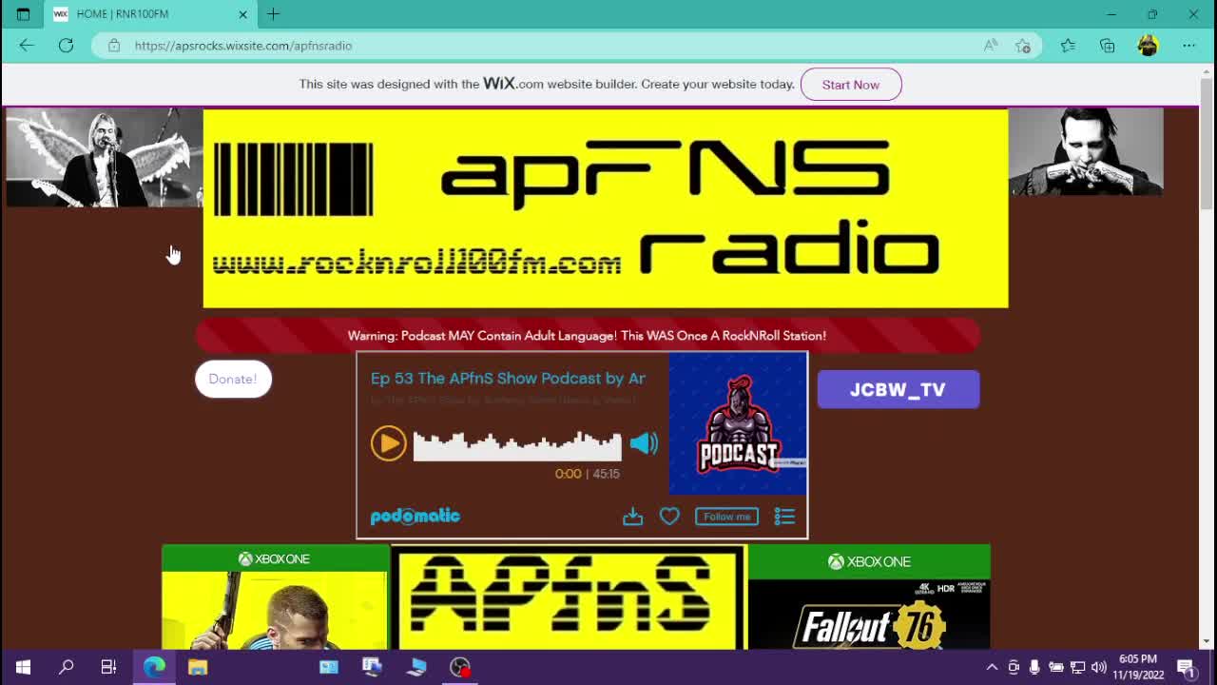Like the podcast with heart icon
1217x685 pixels.
pos(669,517)
